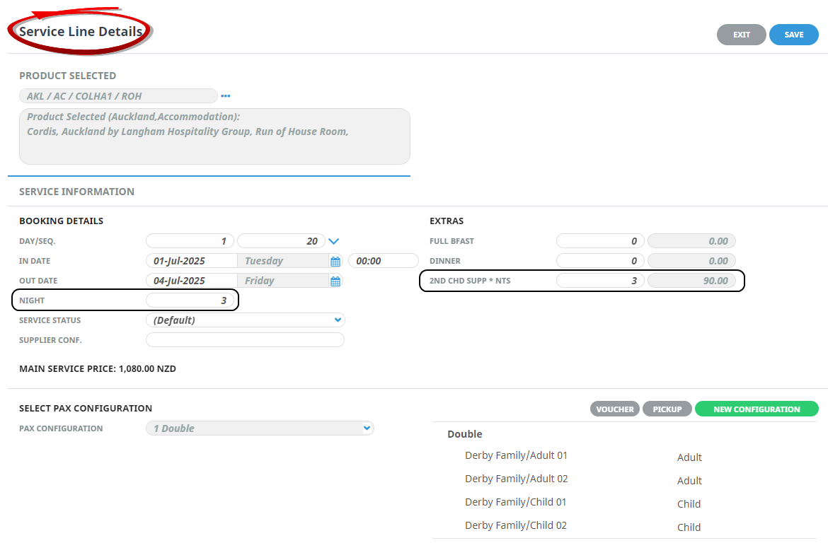The height and width of the screenshot is (543, 828).
Task: Open the Pax Configuration dropdown
Action: click(259, 428)
